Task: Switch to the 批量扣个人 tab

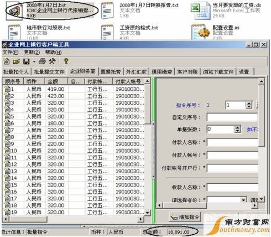Action: click(x=16, y=72)
